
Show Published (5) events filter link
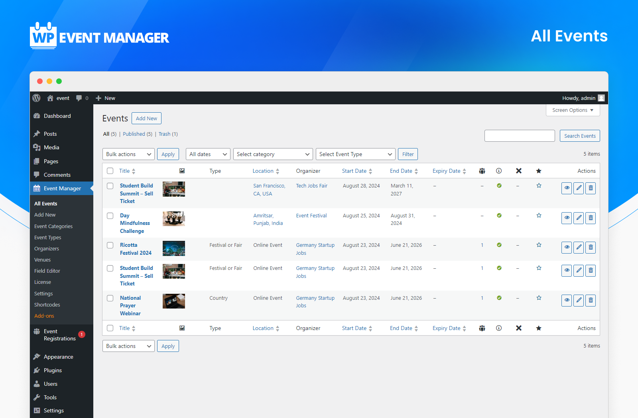point(138,134)
